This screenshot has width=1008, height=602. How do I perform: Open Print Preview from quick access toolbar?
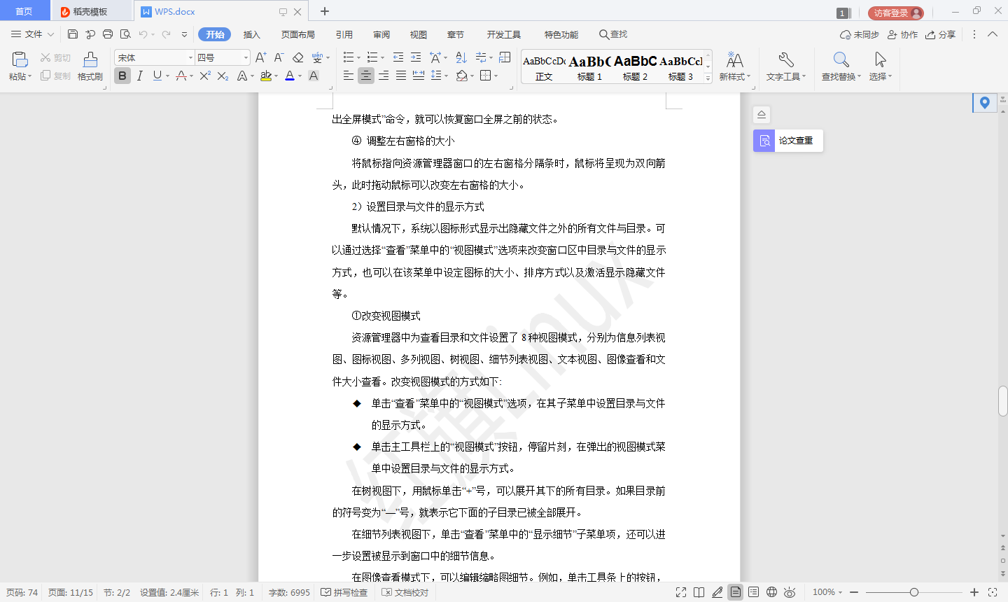pos(125,34)
